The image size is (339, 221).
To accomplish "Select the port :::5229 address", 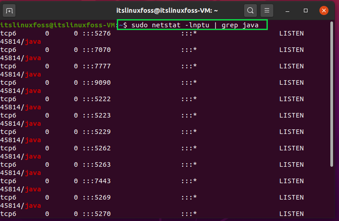I will coord(97,132).
